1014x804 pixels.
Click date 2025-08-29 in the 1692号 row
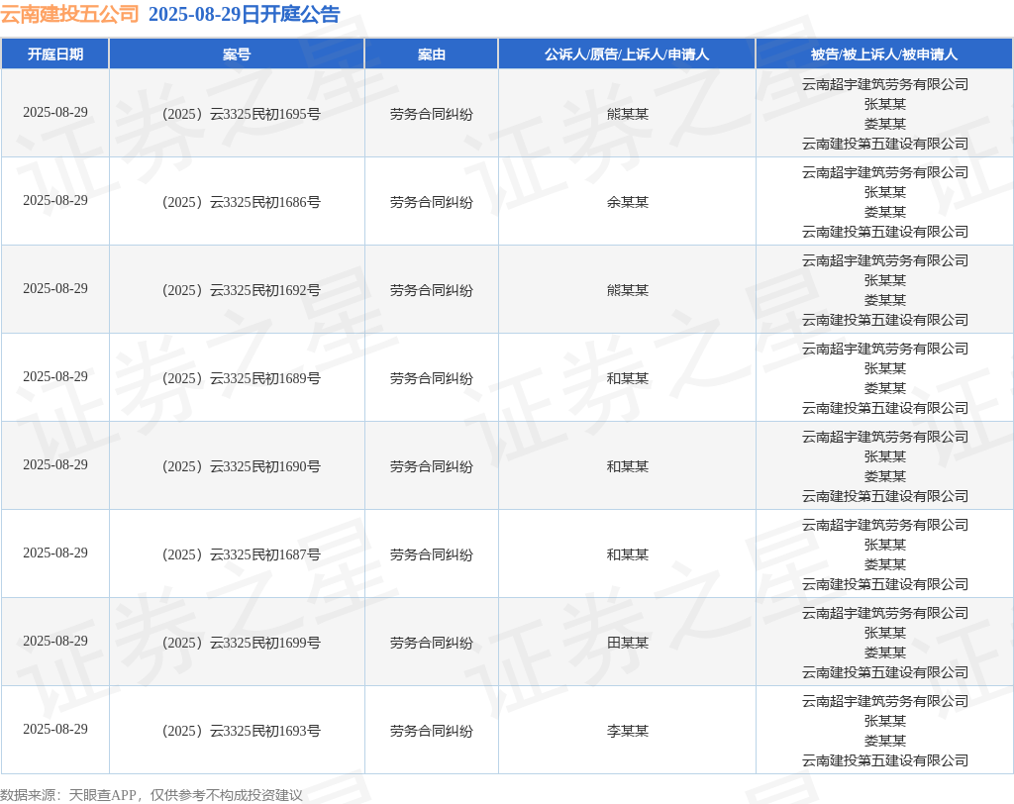click(x=55, y=288)
